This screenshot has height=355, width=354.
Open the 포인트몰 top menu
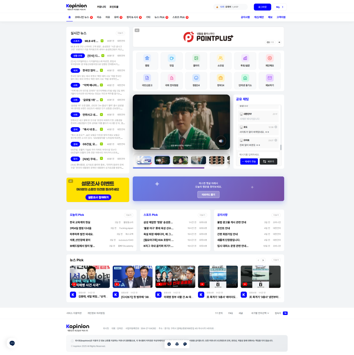pyautogui.click(x=114, y=7)
